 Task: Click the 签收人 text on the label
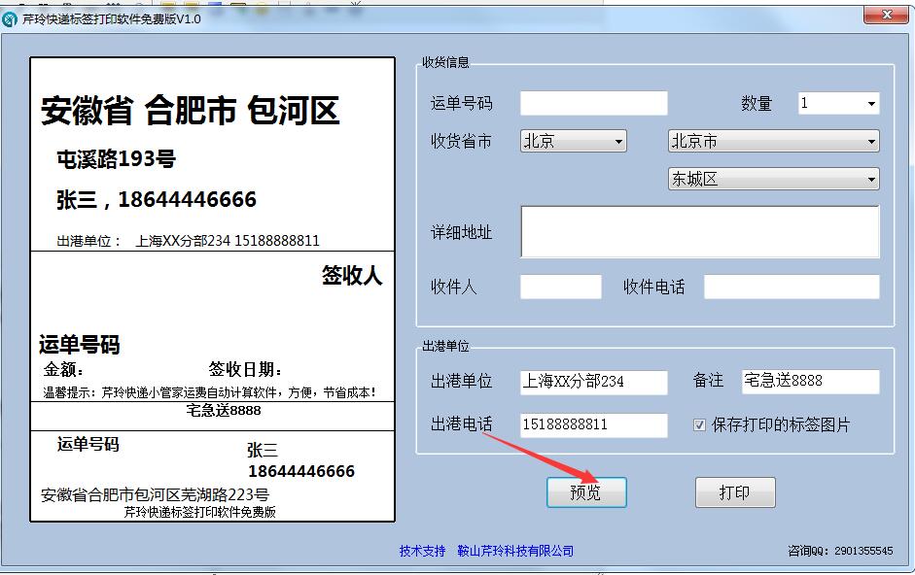pyautogui.click(x=352, y=275)
